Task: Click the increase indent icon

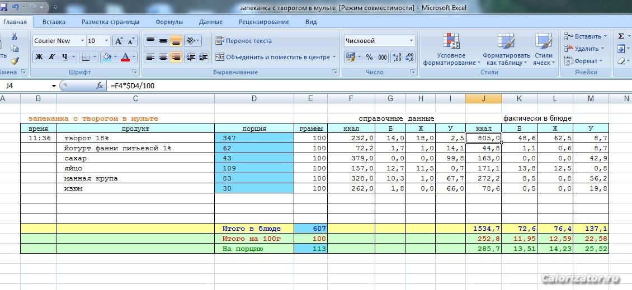Action: click(x=203, y=57)
